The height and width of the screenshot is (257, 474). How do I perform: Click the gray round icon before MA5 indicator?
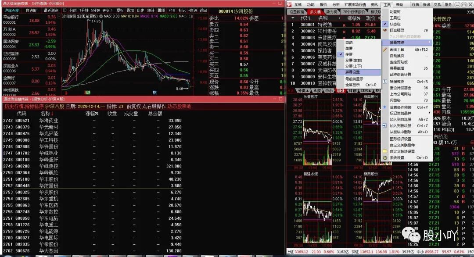click(101, 16)
